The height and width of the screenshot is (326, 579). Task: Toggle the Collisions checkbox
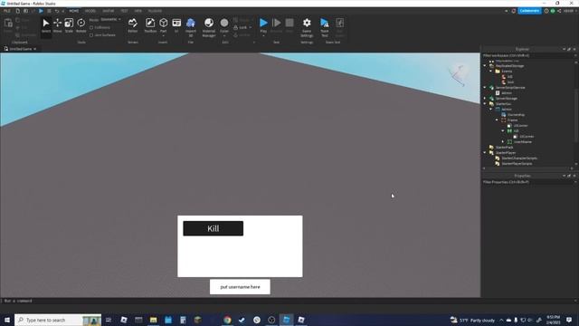[91, 28]
